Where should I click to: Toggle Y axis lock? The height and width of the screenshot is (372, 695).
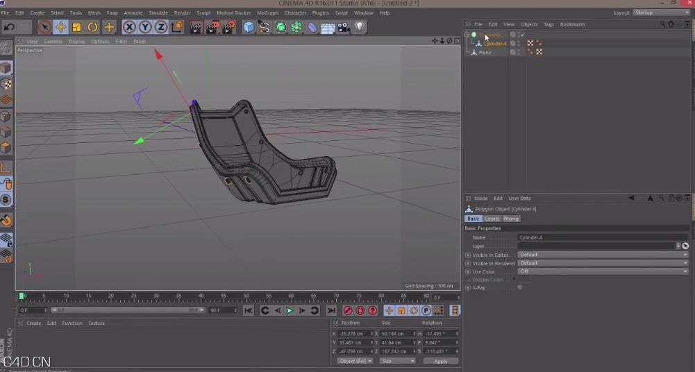coord(145,27)
